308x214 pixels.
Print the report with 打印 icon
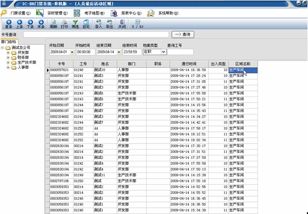point(64,24)
